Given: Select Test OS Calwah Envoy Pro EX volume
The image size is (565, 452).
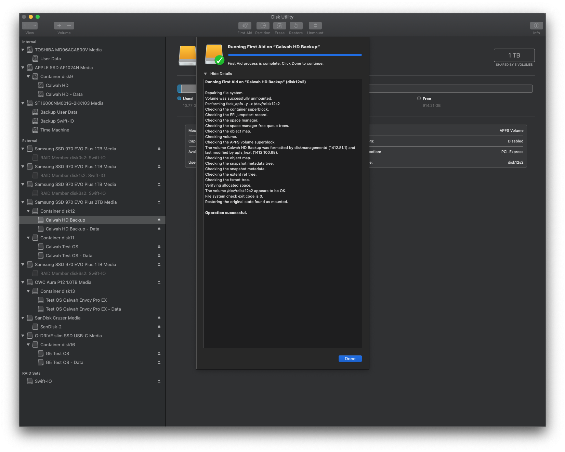Looking at the screenshot, I should coord(92,300).
